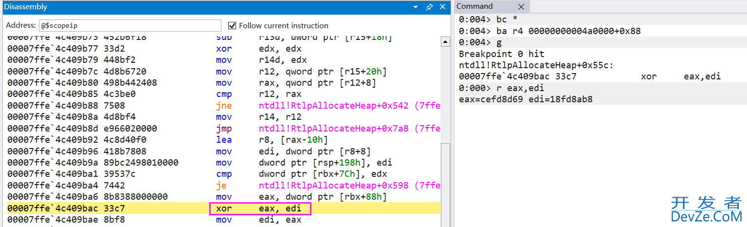Click the 'ba r4' breakpoint command line
The height and width of the screenshot is (227, 747).
click(x=550, y=31)
